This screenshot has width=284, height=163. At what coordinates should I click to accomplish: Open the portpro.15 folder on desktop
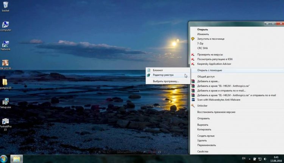[5, 84]
